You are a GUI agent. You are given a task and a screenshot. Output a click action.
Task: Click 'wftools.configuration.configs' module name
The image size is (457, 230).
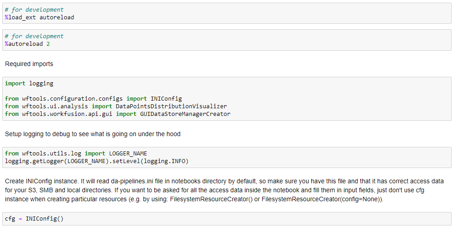pyautogui.click(x=72, y=99)
